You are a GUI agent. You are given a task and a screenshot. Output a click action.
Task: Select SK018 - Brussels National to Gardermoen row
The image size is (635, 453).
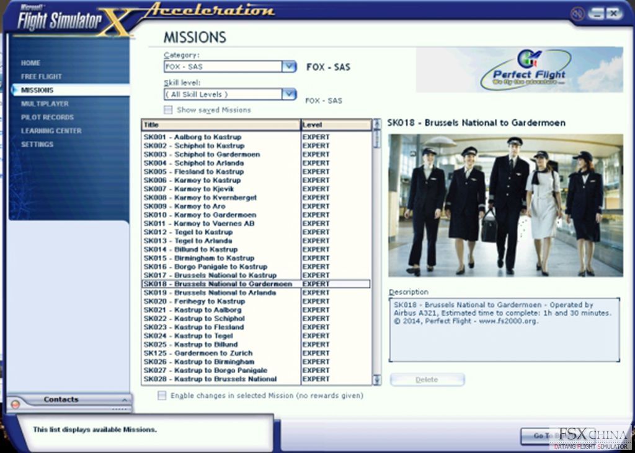[256, 284]
